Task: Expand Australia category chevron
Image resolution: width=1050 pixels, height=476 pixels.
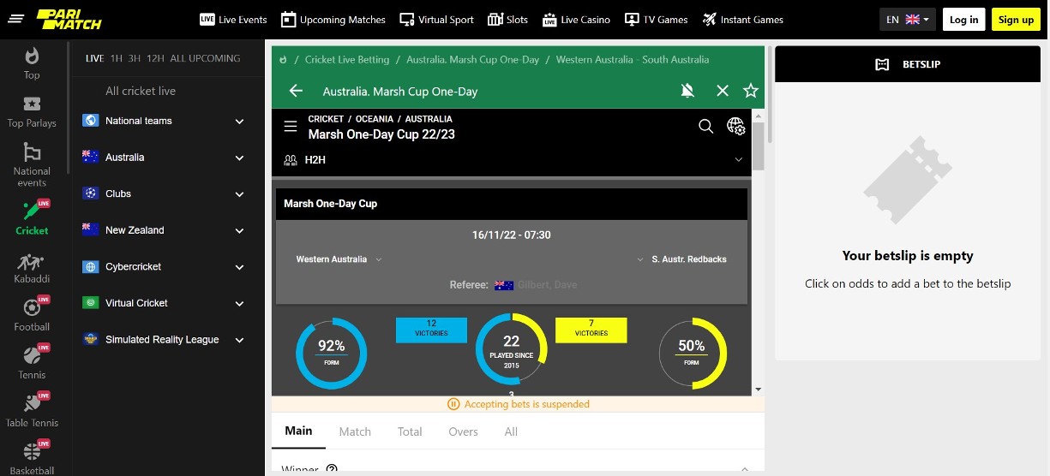Action: [x=239, y=158]
